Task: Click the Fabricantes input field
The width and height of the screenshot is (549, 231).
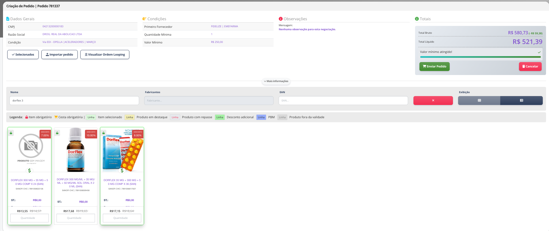Action: click(209, 101)
